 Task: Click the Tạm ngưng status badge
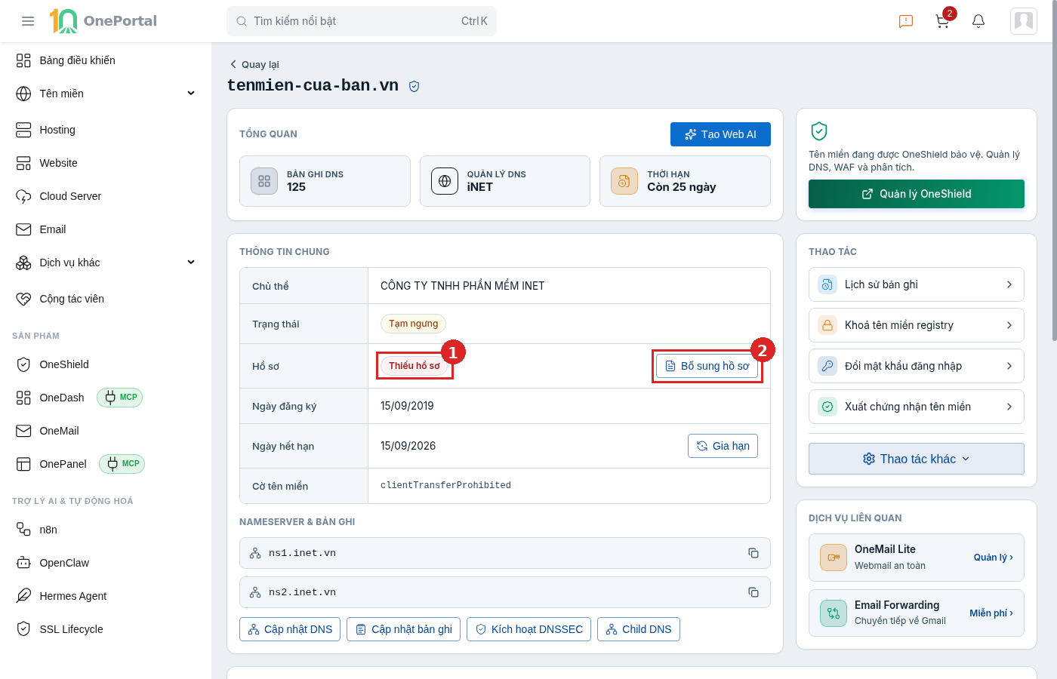coord(414,324)
